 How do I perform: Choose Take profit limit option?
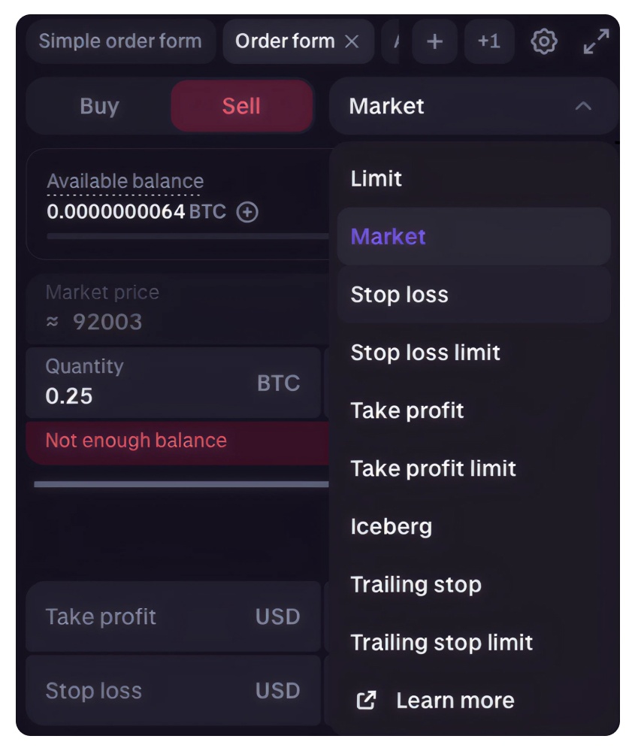coord(433,468)
